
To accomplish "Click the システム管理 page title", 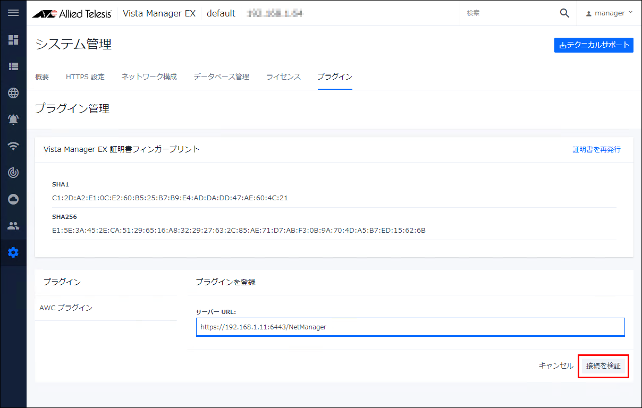I will [x=73, y=45].
